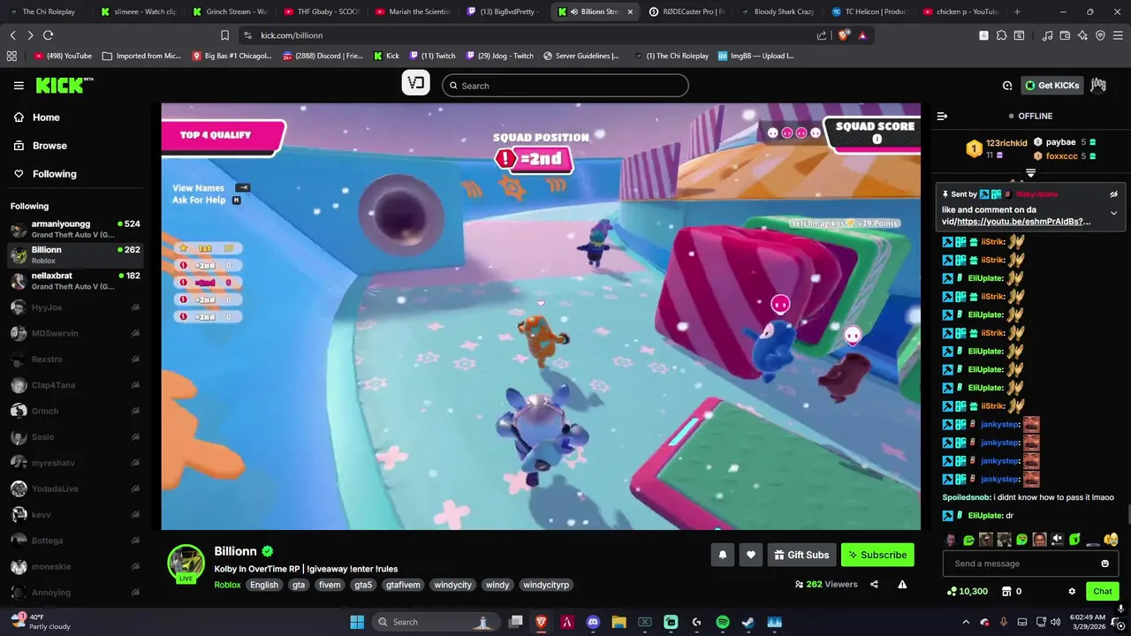
Task: Click the Subscribe button
Action: pyautogui.click(x=877, y=555)
